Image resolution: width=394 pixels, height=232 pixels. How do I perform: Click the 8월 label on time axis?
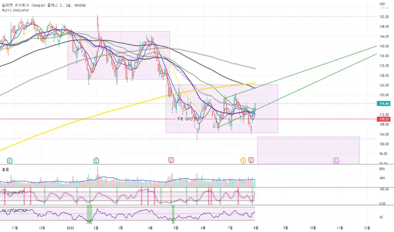tap(256, 228)
